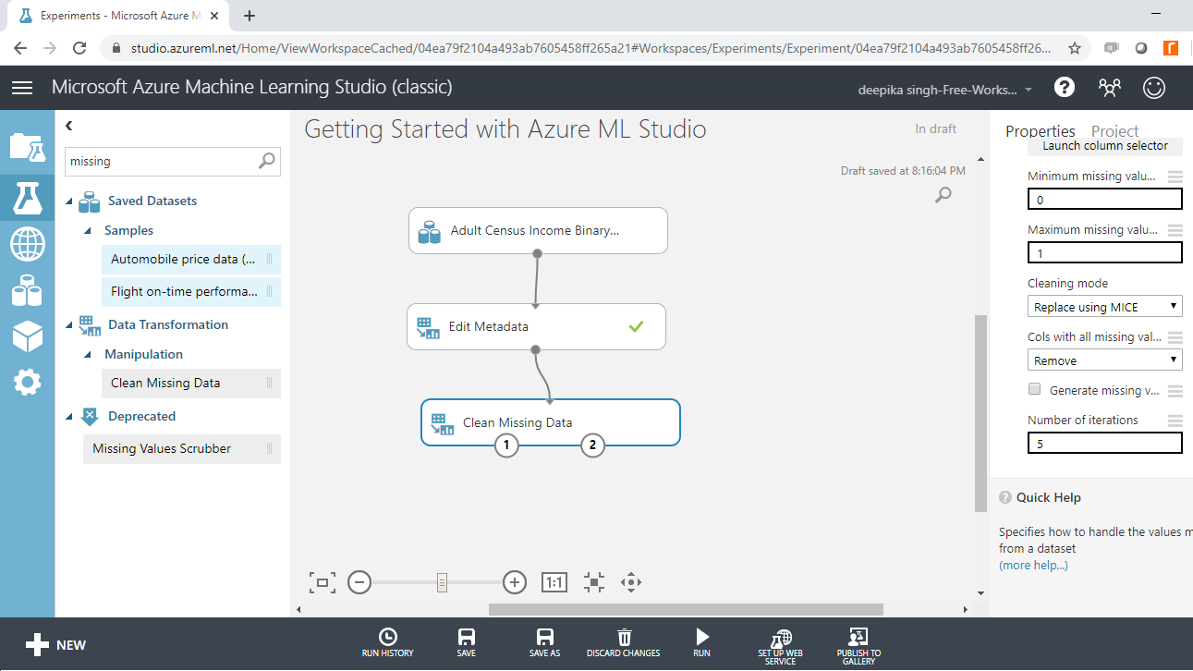Select Clean Missing Data palette module
The image size is (1193, 671).
[x=191, y=384]
